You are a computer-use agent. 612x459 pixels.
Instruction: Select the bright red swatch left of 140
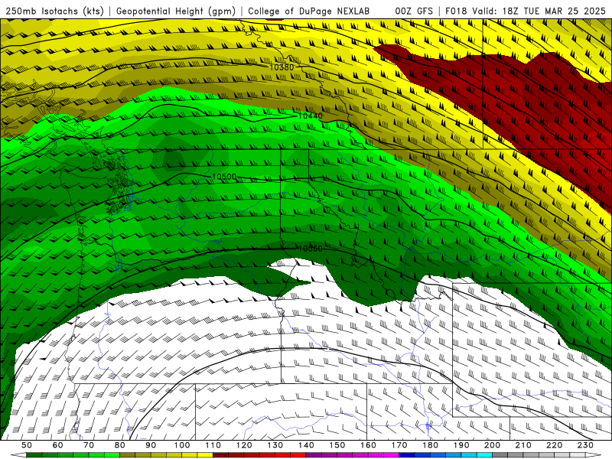point(298,455)
